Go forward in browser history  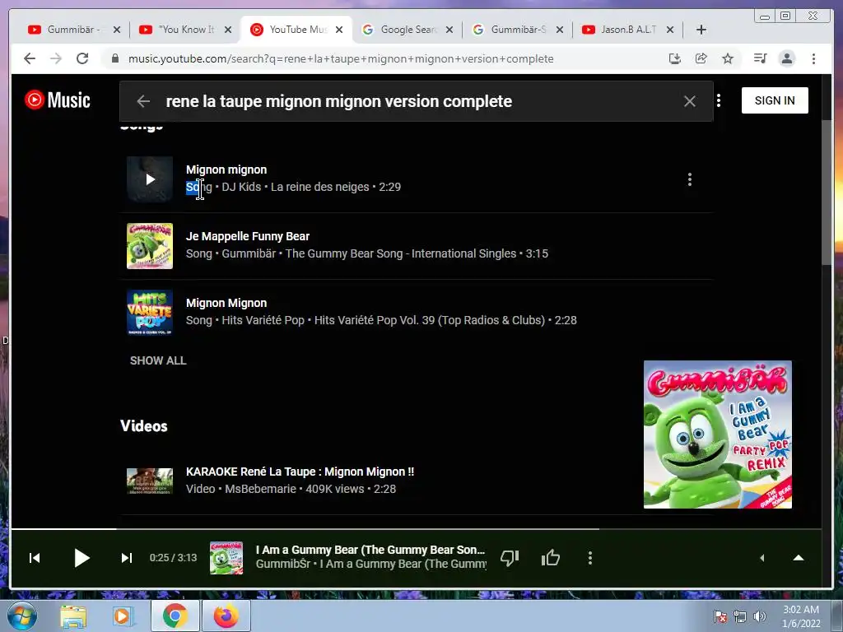(56, 58)
